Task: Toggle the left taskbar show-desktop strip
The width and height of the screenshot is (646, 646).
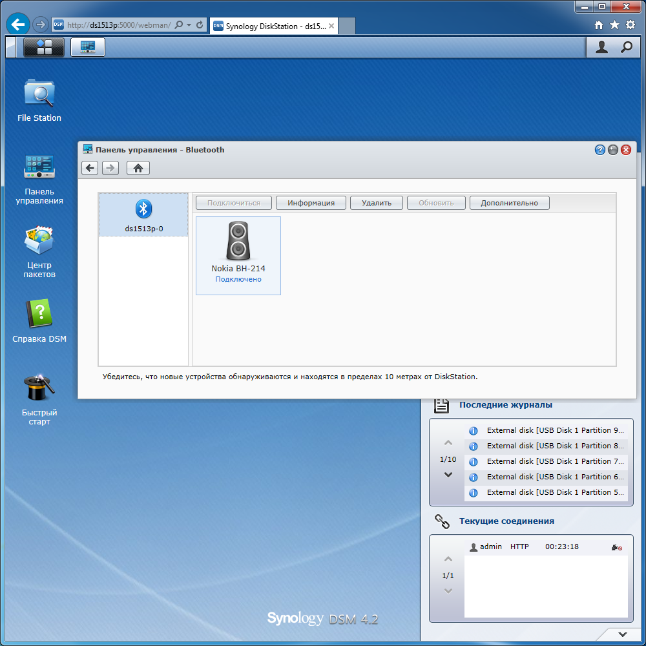Action: click(x=11, y=47)
